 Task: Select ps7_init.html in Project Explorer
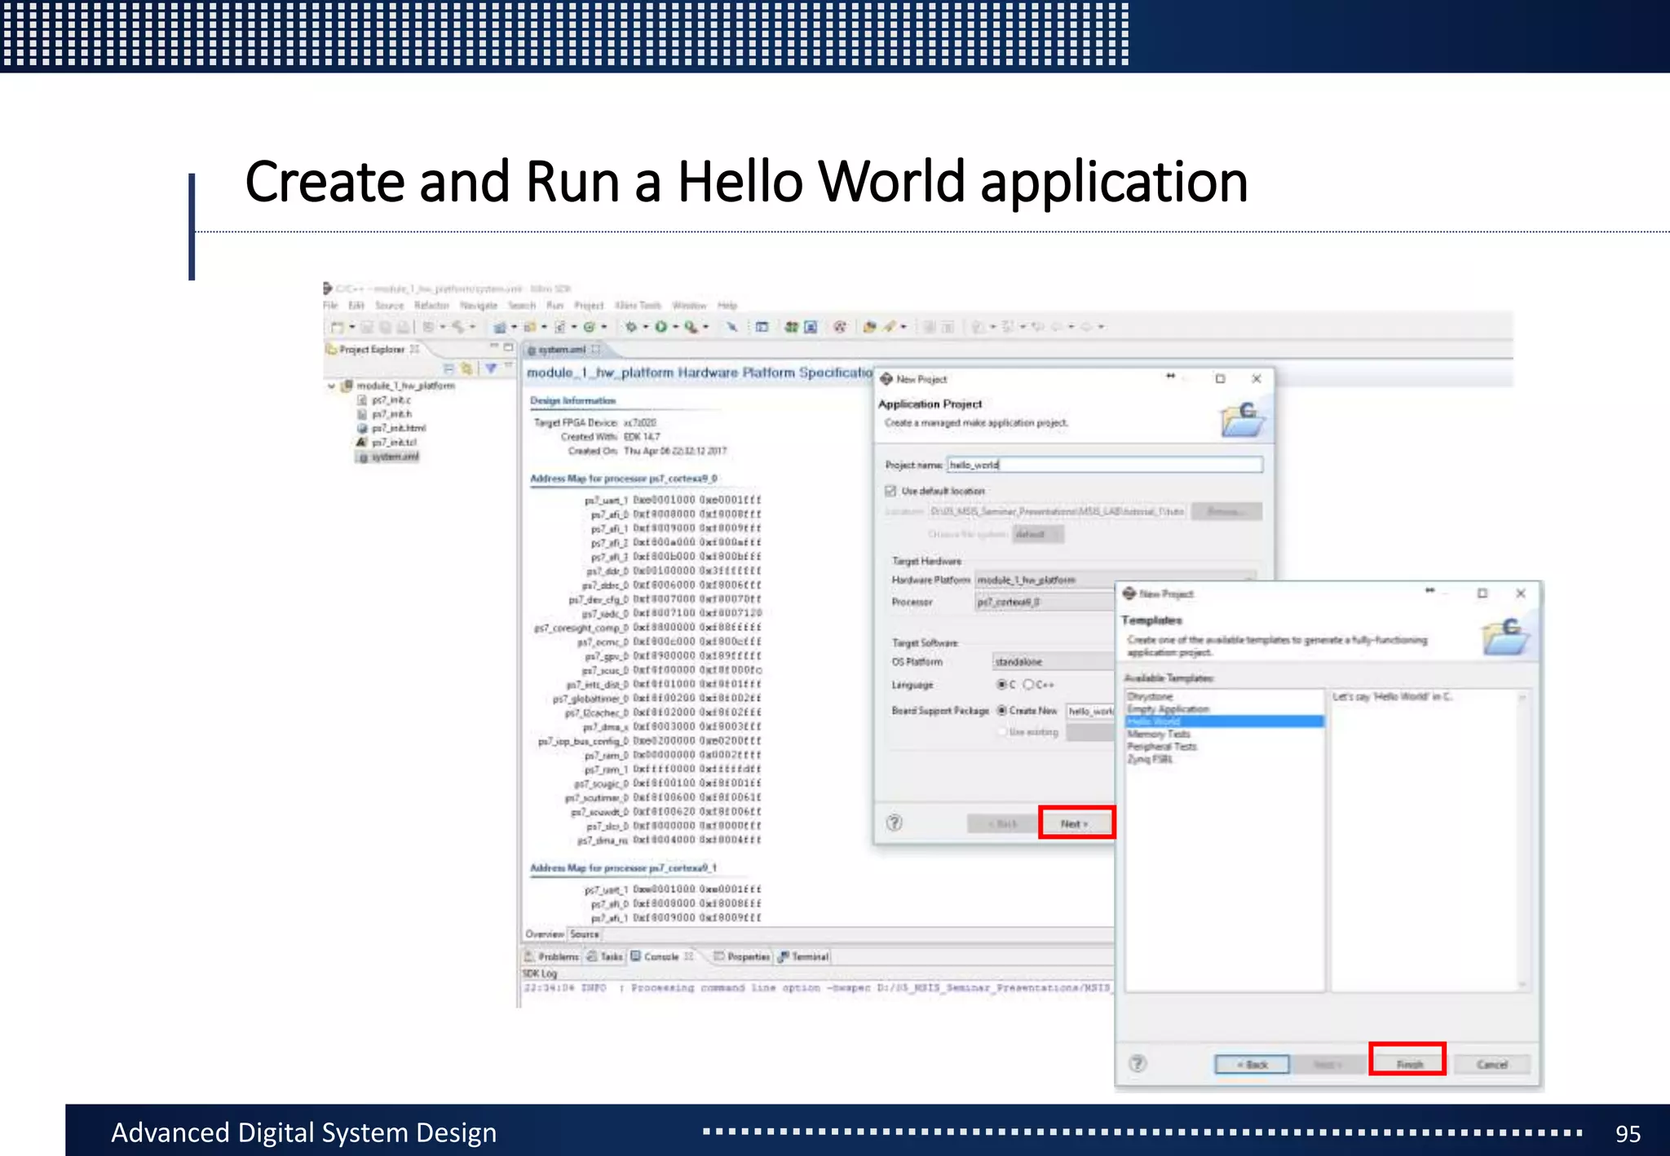(391, 428)
